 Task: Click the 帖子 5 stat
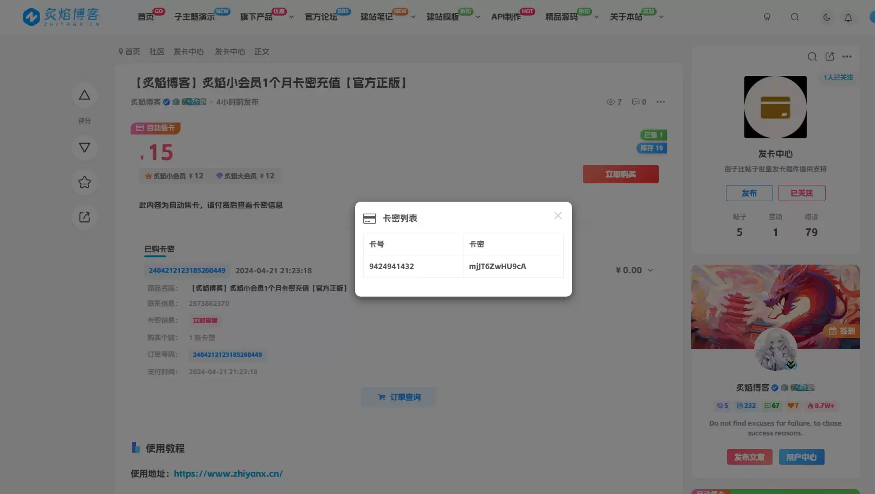click(x=739, y=225)
